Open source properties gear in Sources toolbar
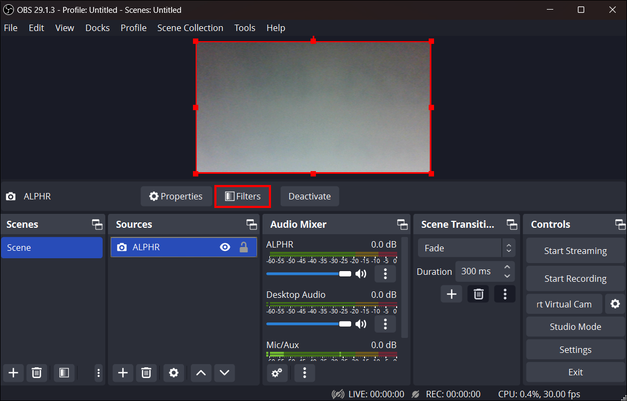Screen dimensions: 627x401 click(174, 373)
